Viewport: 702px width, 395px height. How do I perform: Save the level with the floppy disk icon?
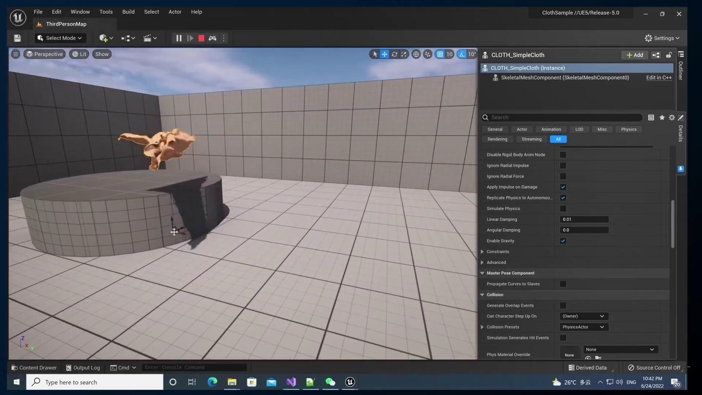point(17,38)
